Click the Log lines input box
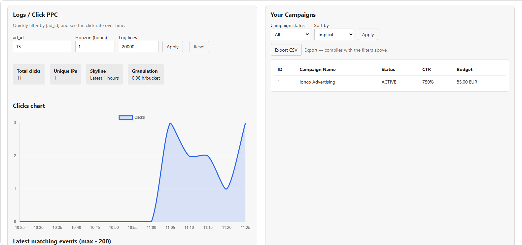The height and width of the screenshot is (245, 522). 139,47
